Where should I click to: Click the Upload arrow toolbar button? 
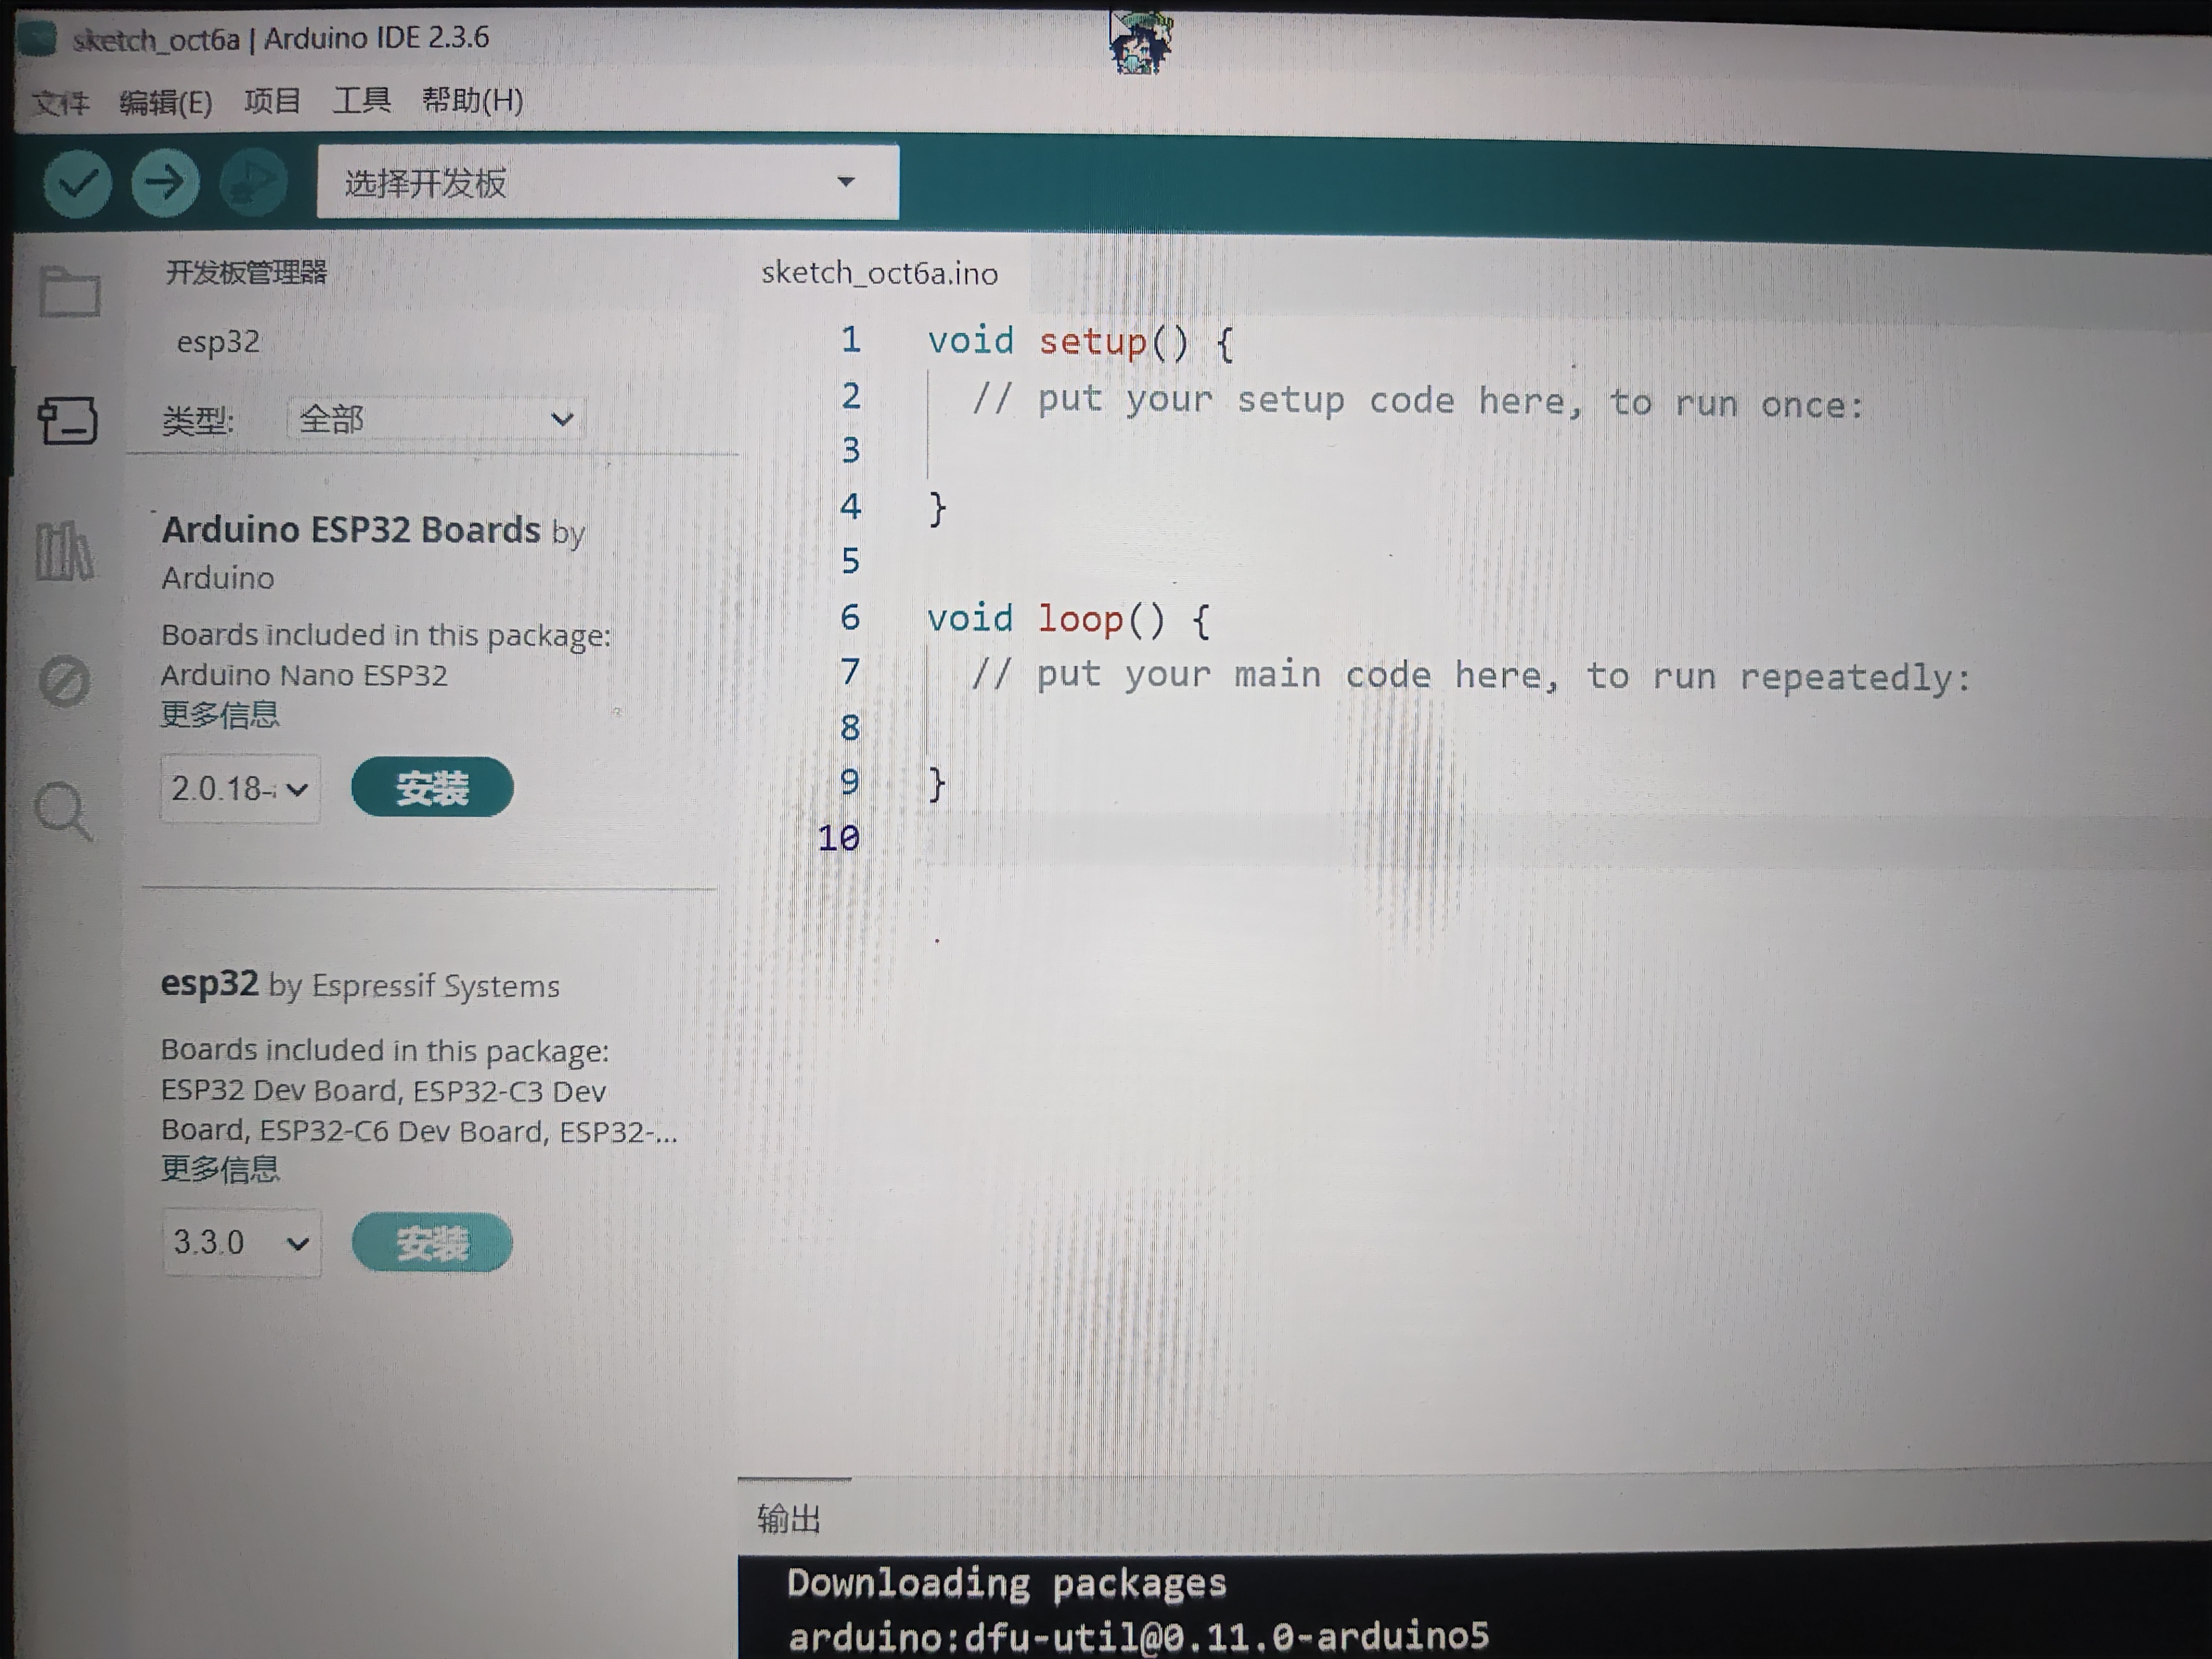[165, 183]
